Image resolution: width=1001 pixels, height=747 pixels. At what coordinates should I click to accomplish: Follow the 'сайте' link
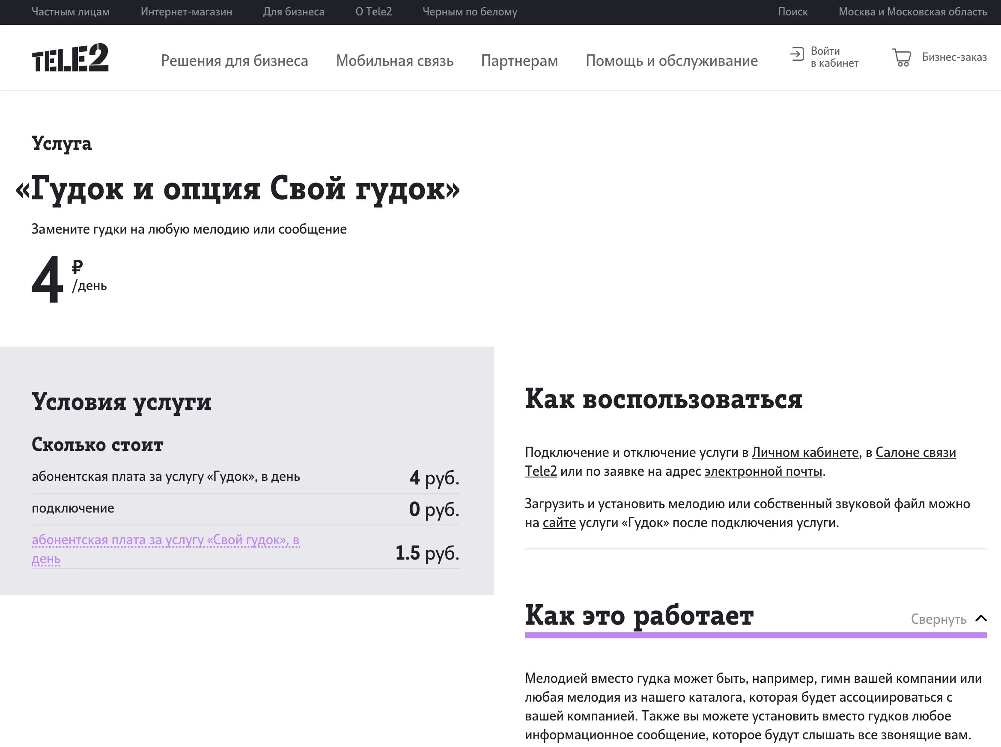tap(559, 523)
